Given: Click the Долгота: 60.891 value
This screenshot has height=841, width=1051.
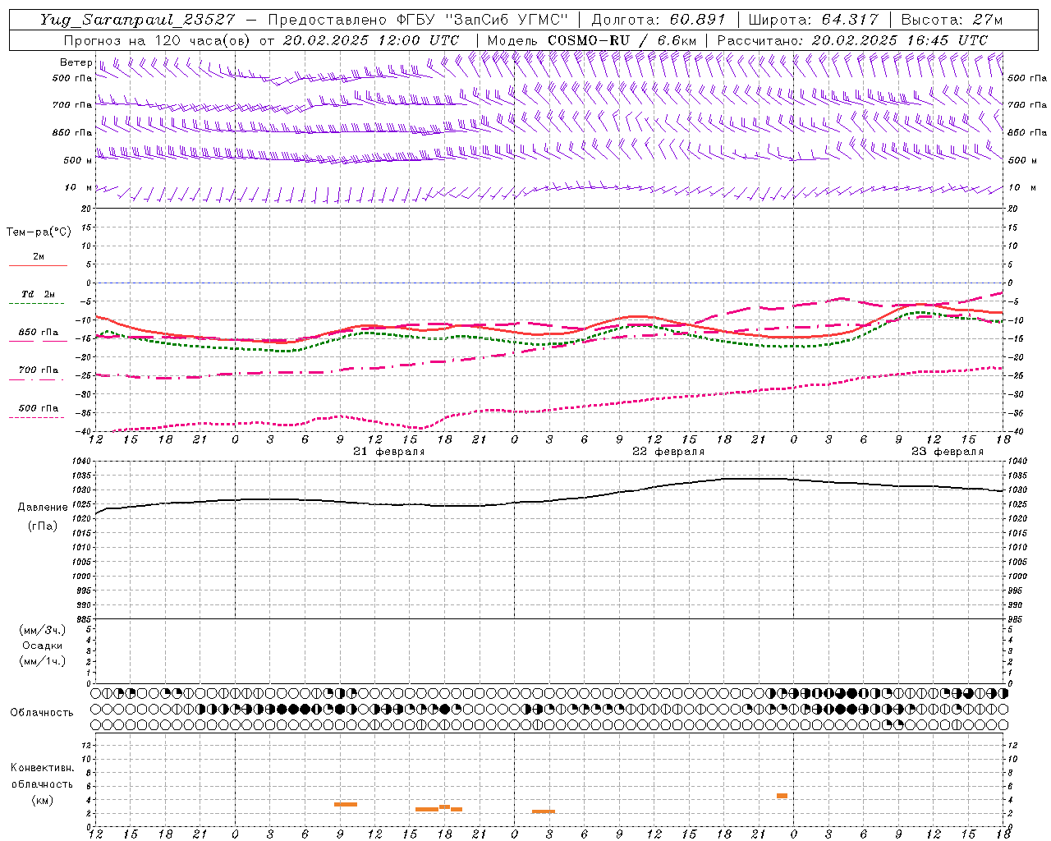Looking at the screenshot, I should (x=659, y=20).
